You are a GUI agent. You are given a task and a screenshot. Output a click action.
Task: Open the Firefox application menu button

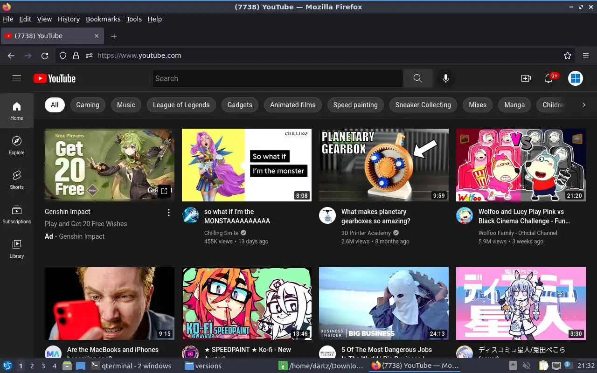[586, 55]
